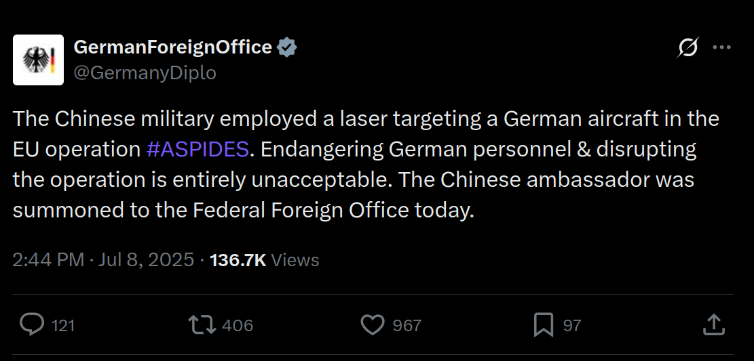Visit the @GermanyDiplo handle

[145, 73]
